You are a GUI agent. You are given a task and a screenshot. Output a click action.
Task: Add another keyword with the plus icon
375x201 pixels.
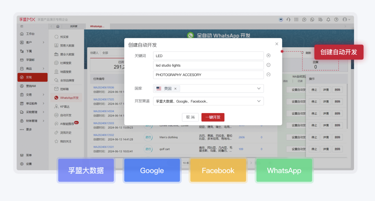coord(268,55)
